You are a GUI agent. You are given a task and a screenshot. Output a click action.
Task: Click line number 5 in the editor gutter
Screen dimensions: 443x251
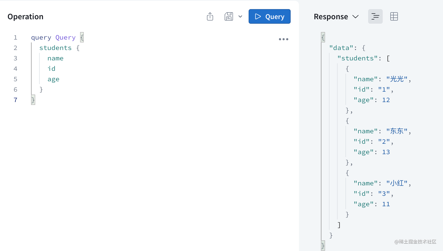15,79
